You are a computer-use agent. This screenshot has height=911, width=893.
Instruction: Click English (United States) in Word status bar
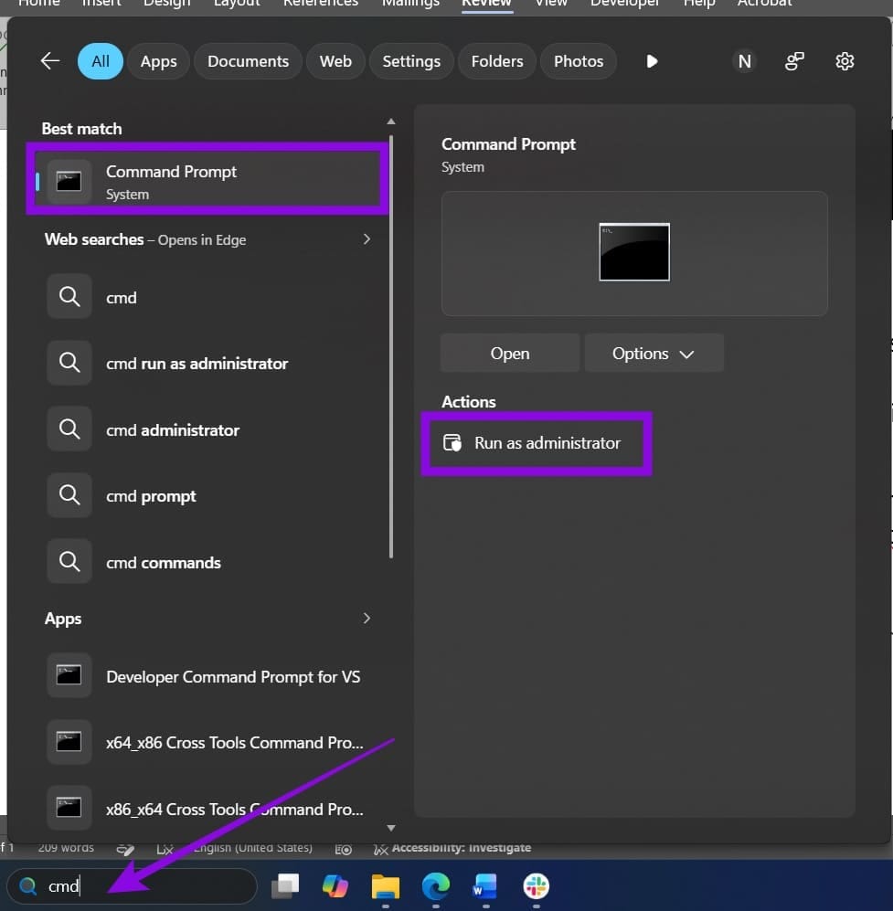(x=253, y=848)
